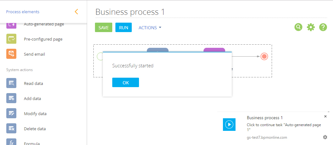This screenshot has height=145, width=333.
Task: Open the notification settings gear
Action: tap(325, 137)
